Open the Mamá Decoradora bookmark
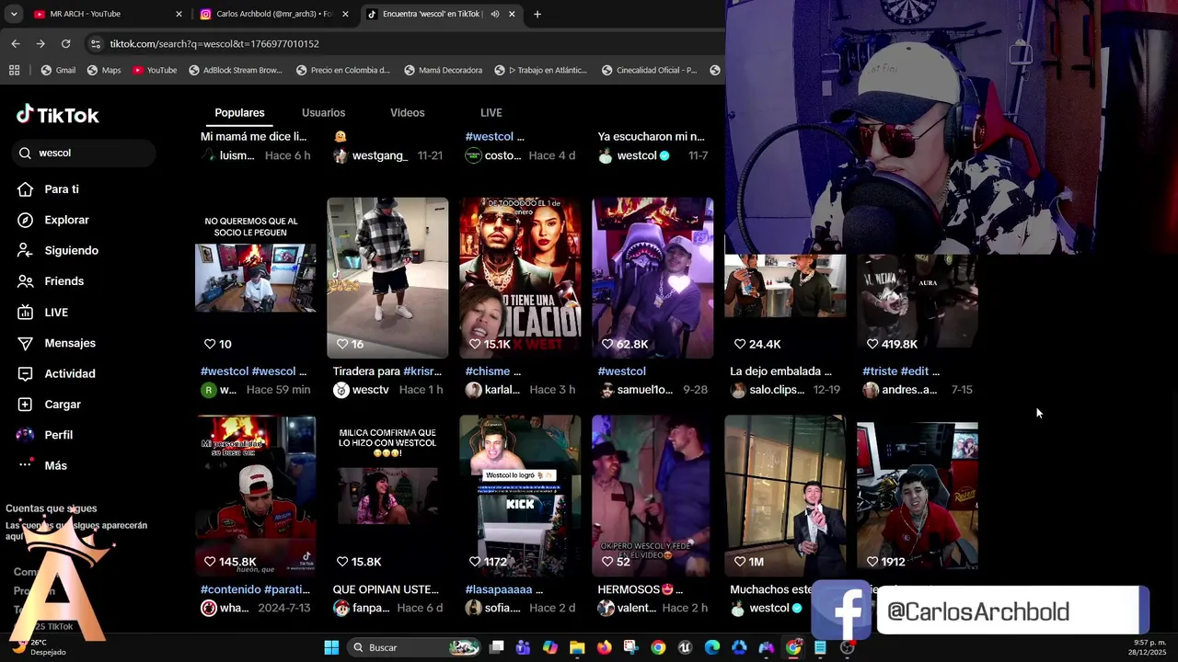The height and width of the screenshot is (662, 1178). click(x=443, y=70)
